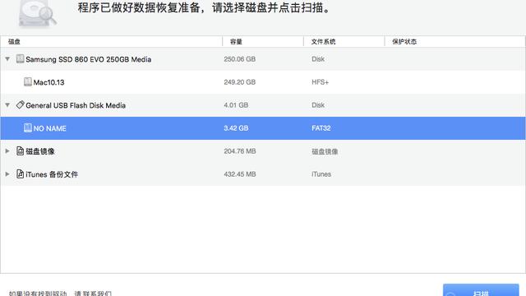
Task: Click the HFS+ file system cell
Action: pyautogui.click(x=320, y=82)
